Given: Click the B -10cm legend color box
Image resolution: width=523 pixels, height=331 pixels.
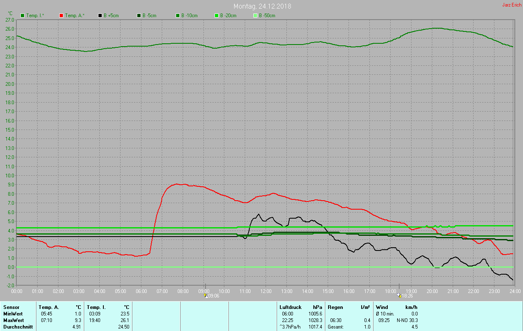Looking at the screenshot, I should click(x=178, y=16).
